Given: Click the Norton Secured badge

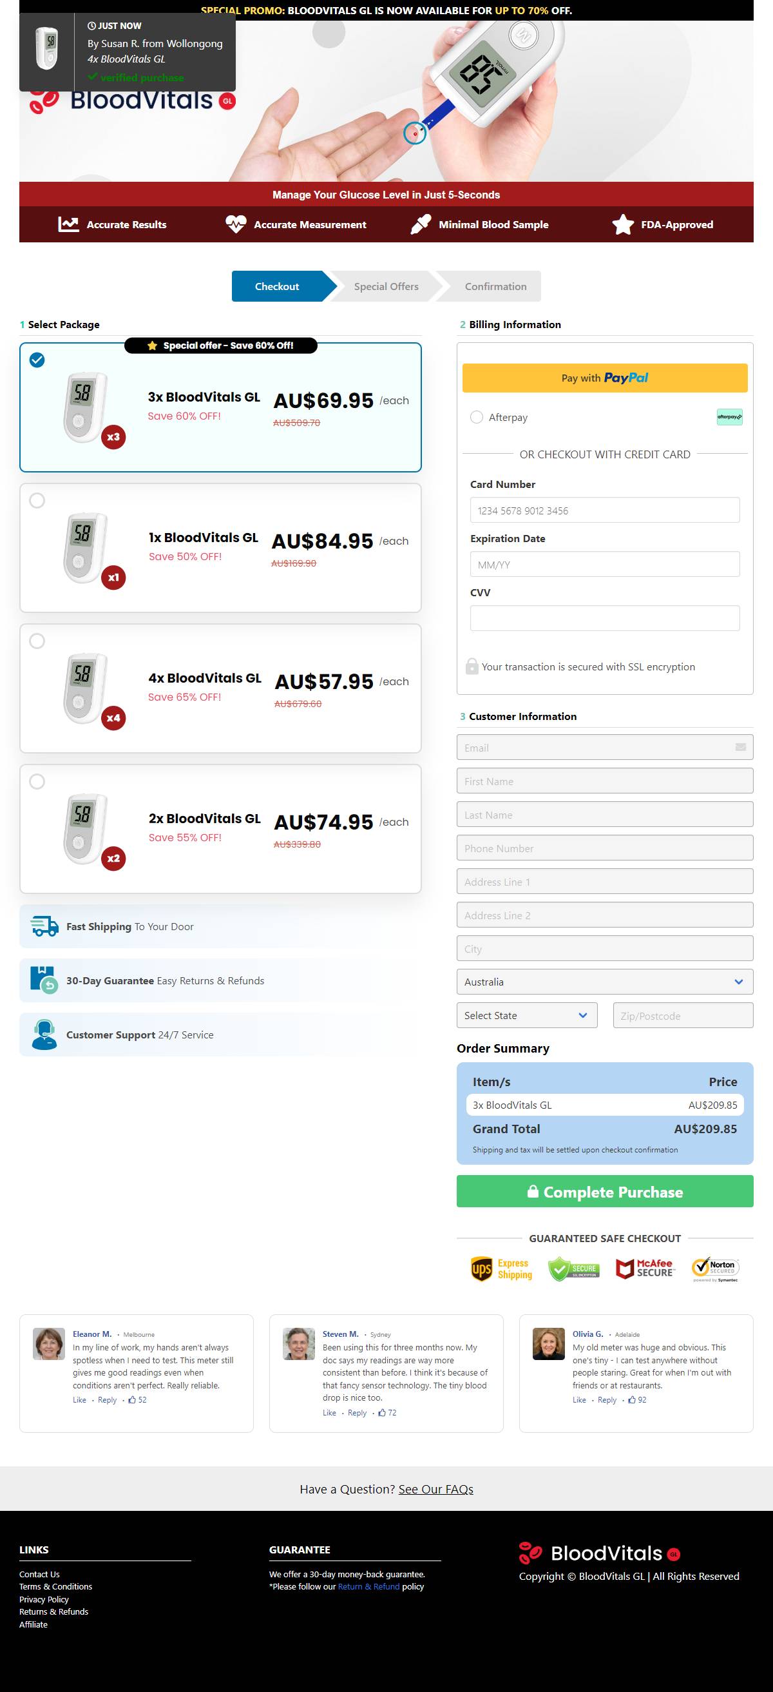Looking at the screenshot, I should tap(716, 1269).
